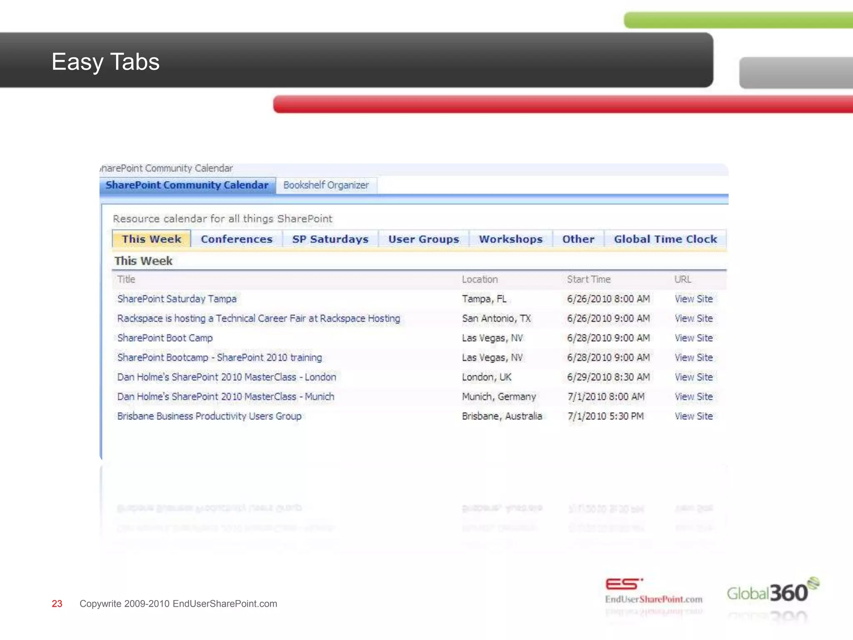Open SharePoint Saturday Tampa event
The width and height of the screenshot is (853, 640).
point(177,299)
